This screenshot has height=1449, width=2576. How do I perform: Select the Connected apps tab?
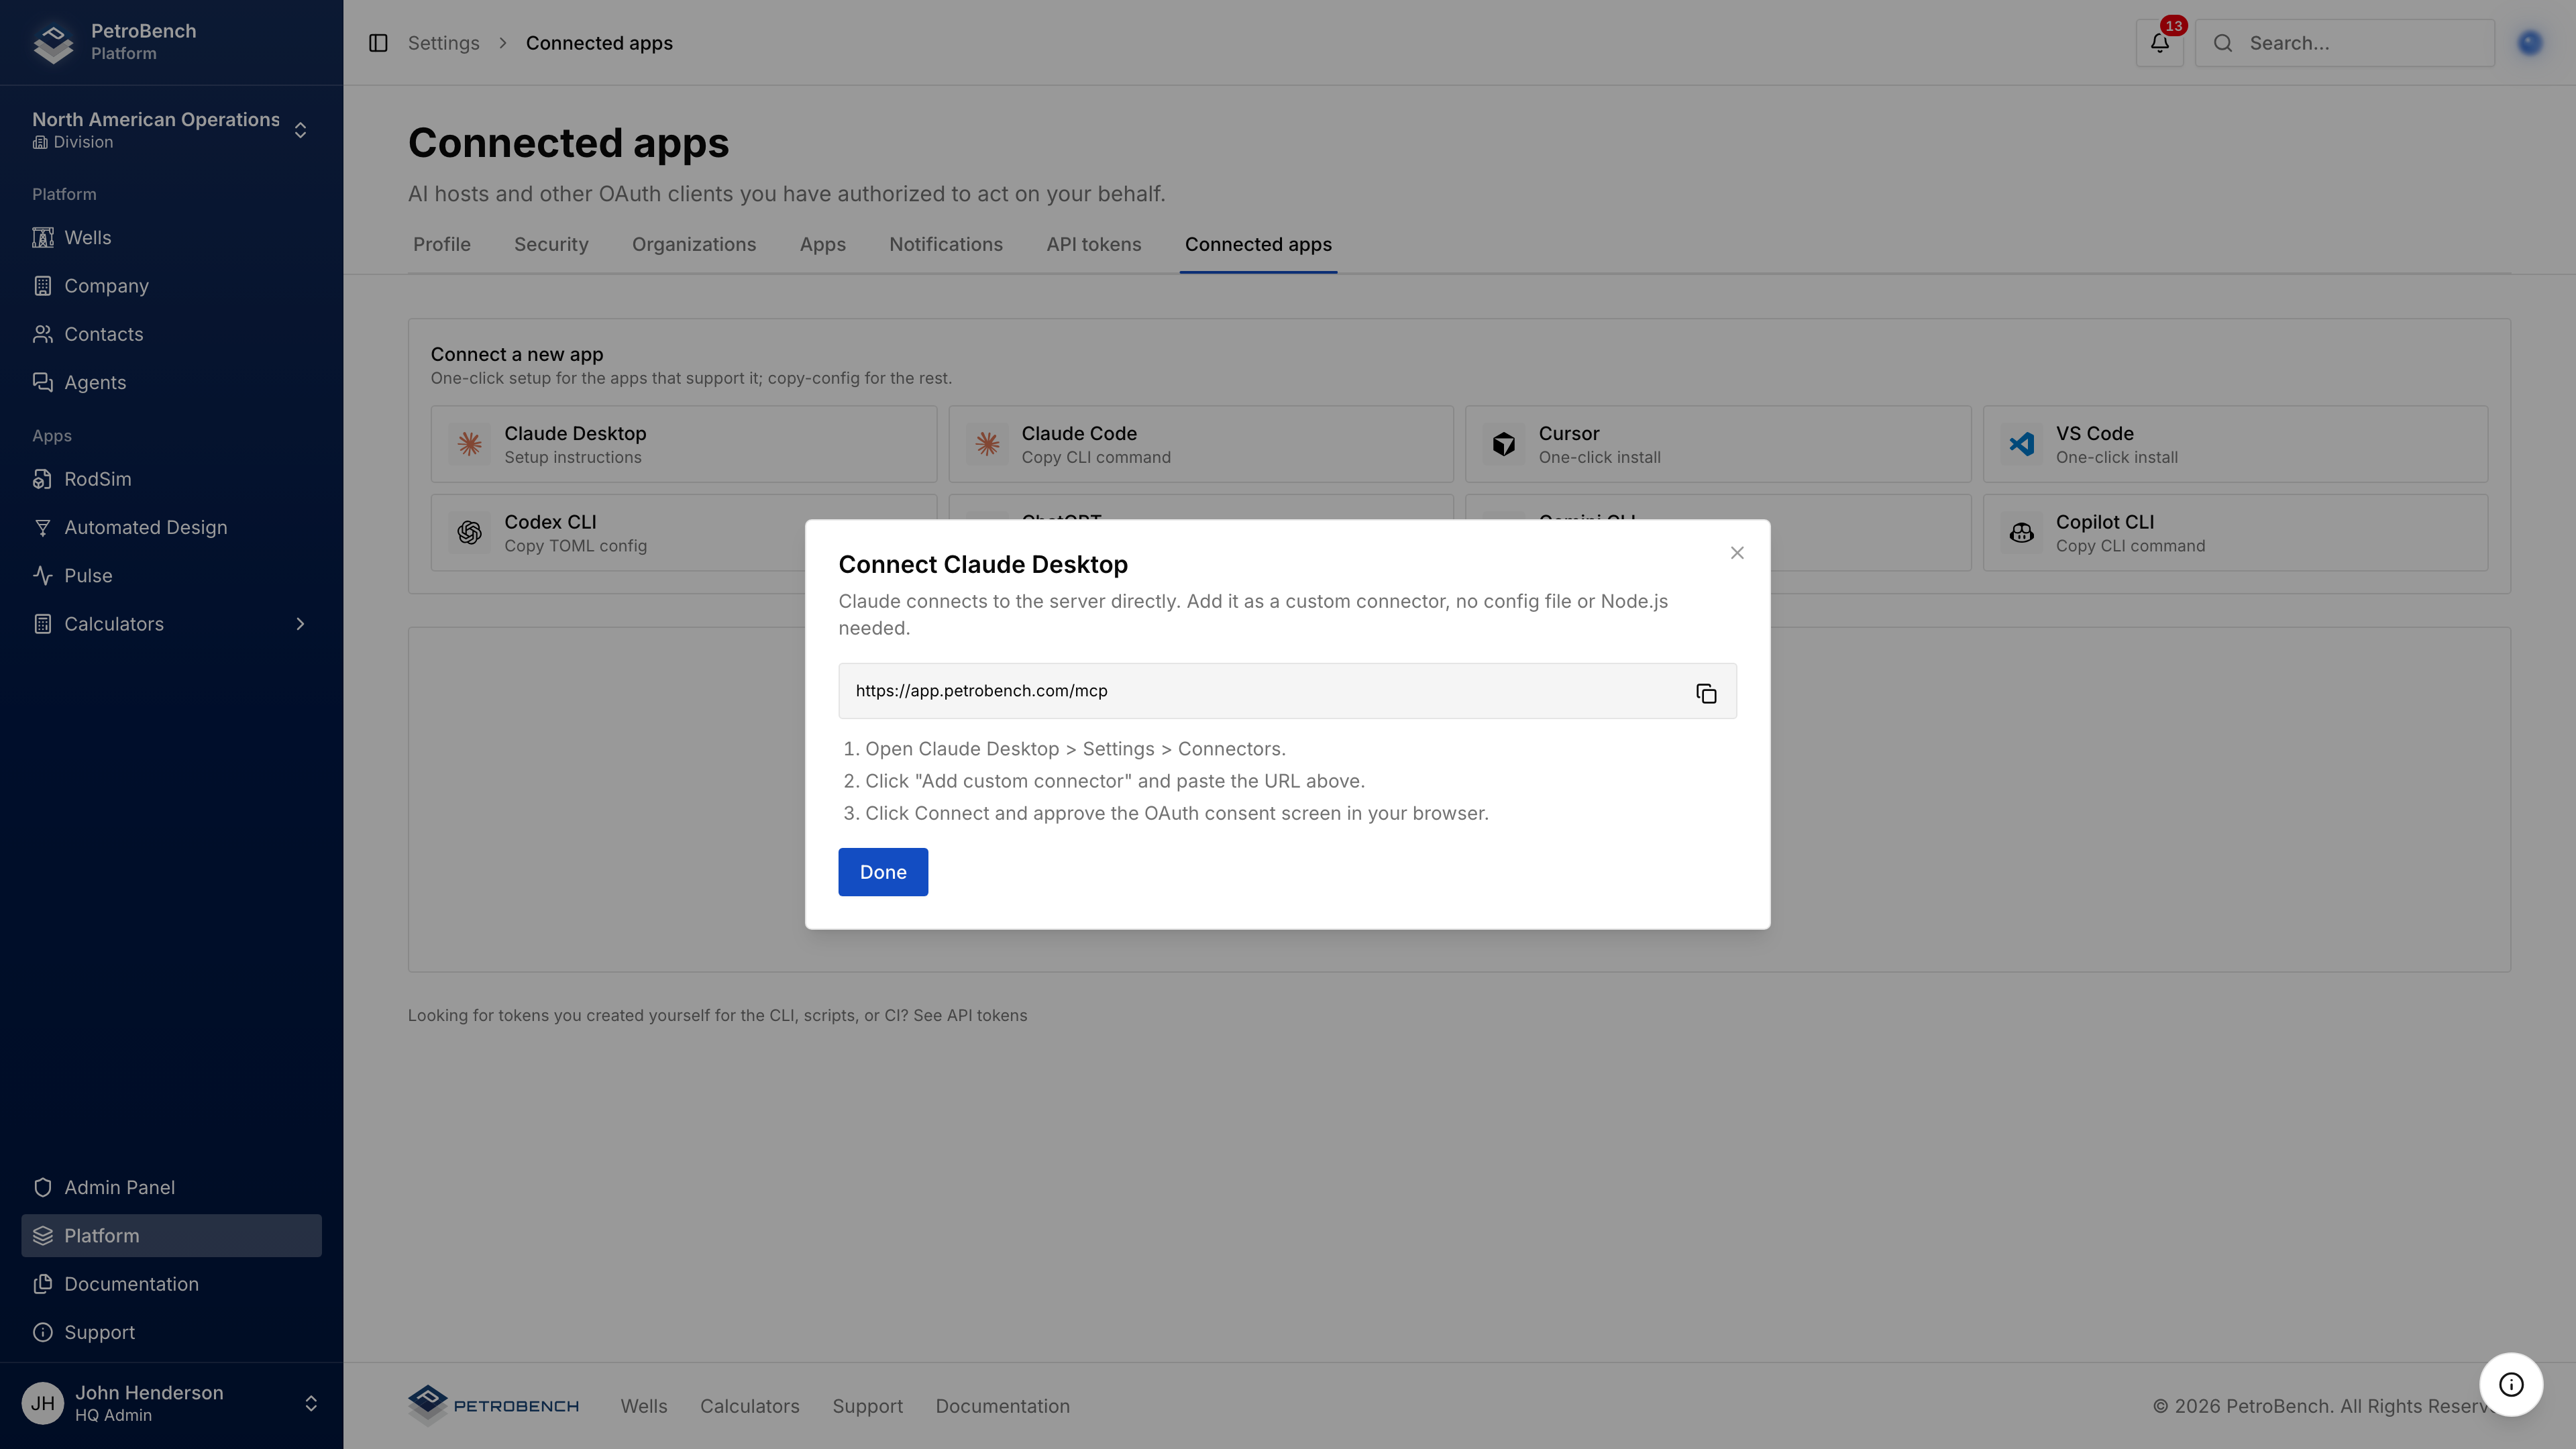pos(1258,245)
